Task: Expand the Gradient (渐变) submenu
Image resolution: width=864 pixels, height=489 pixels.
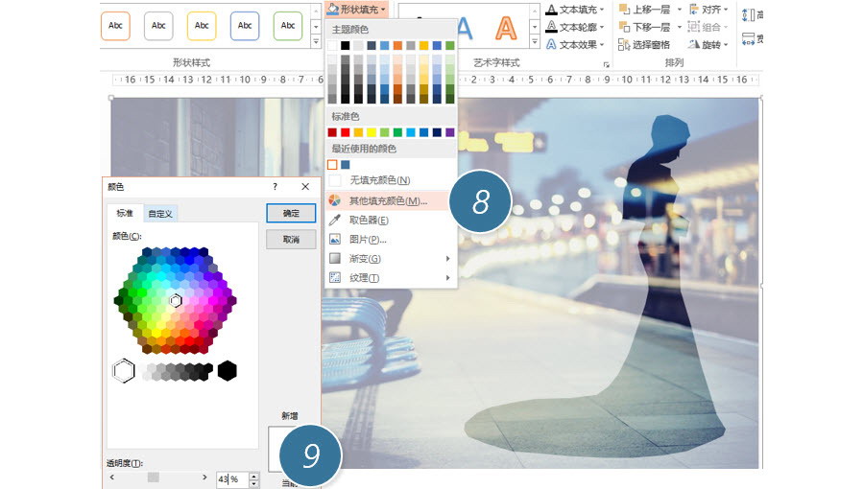Action: pos(389,259)
